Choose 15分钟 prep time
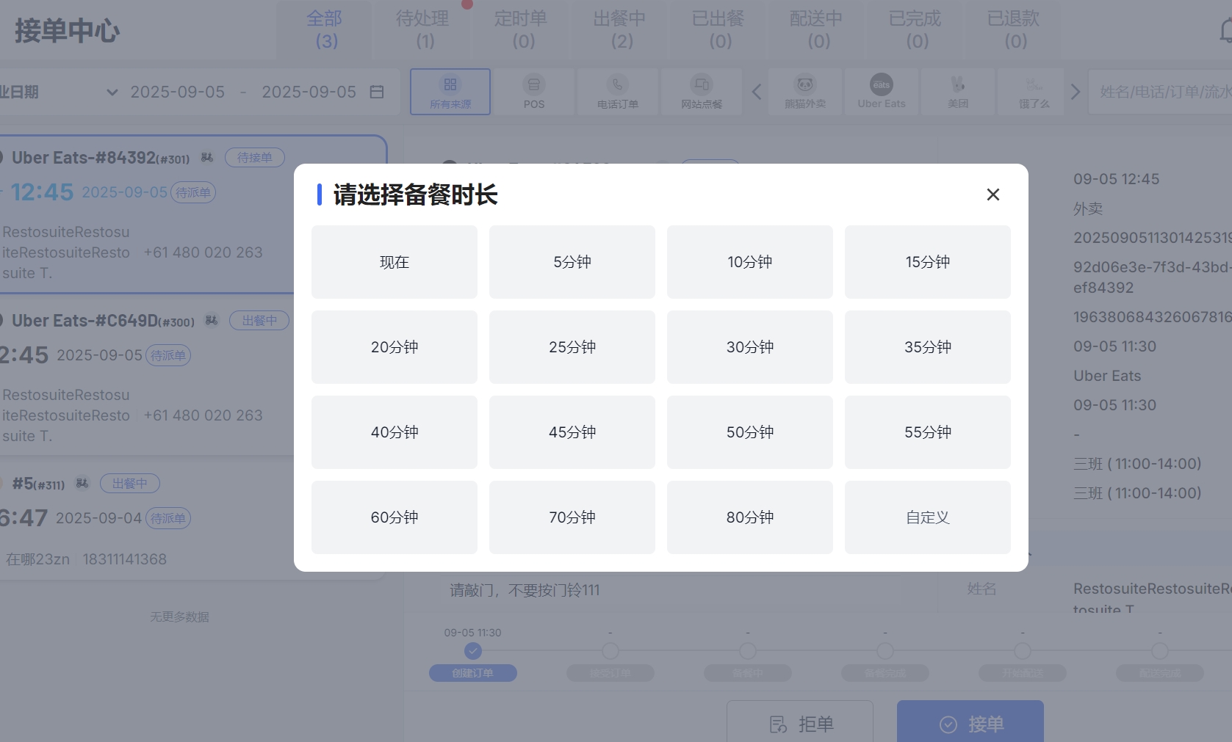This screenshot has height=742, width=1232. (927, 262)
